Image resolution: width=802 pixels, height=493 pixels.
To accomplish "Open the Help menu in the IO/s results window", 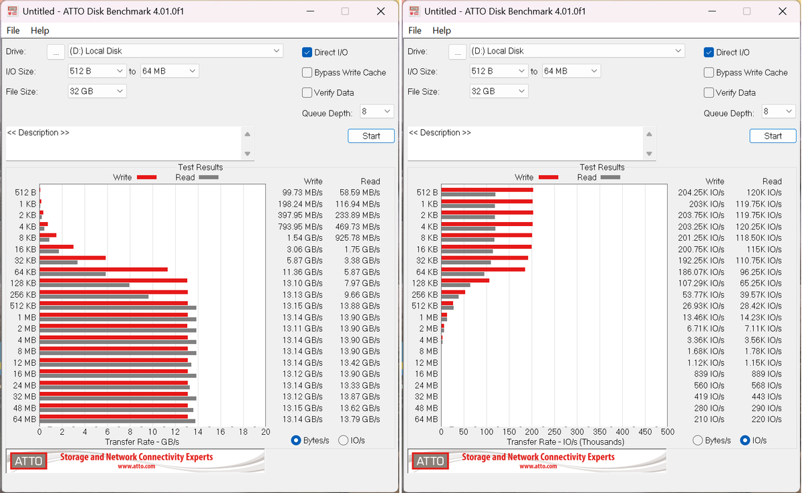I will (442, 30).
